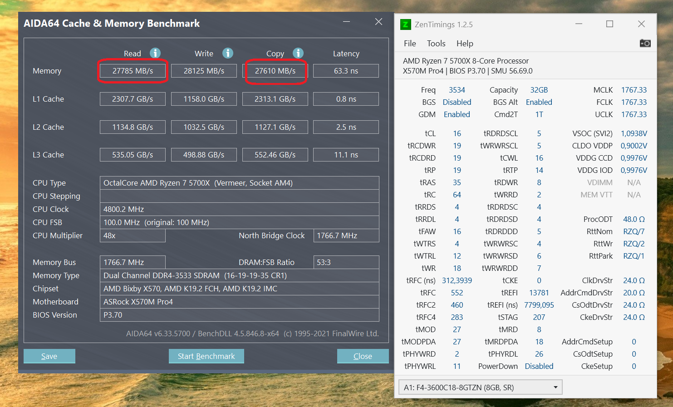Click AMD Ryzen 7 5700X processor header text
This screenshot has width=673, height=407.
point(466,61)
